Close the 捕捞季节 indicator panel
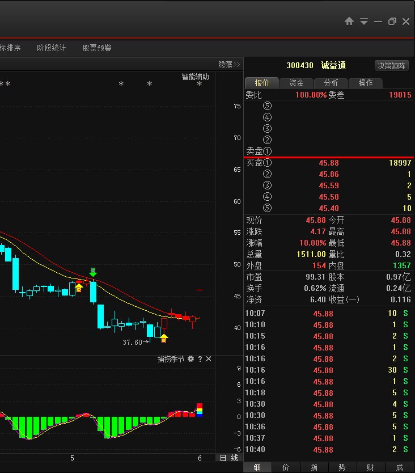 (x=209, y=359)
